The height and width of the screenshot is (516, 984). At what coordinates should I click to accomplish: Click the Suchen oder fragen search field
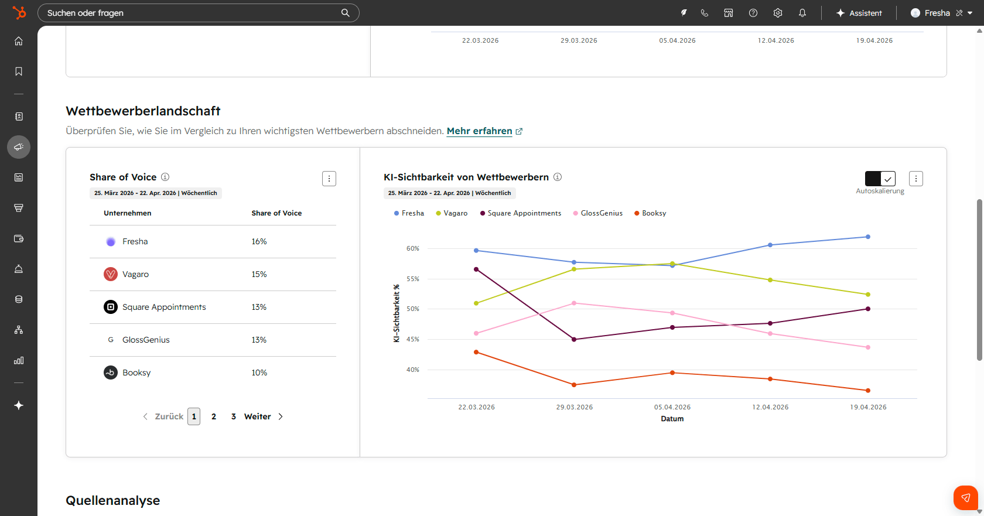tap(198, 13)
